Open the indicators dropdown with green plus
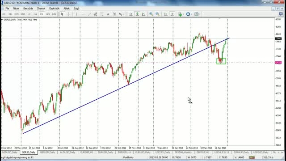The height and width of the screenshot is (161, 286). (181, 14)
